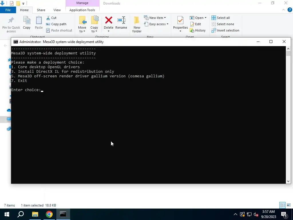Click the Manage contextual tab
This screenshot has width=293, height=220.
coord(82,3)
